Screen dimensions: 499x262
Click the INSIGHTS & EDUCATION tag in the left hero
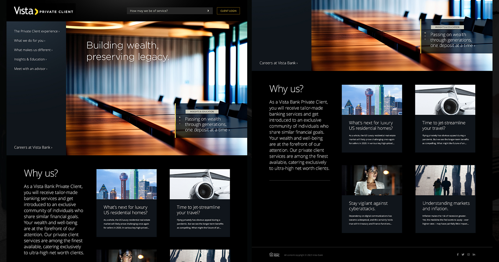pos(202,112)
